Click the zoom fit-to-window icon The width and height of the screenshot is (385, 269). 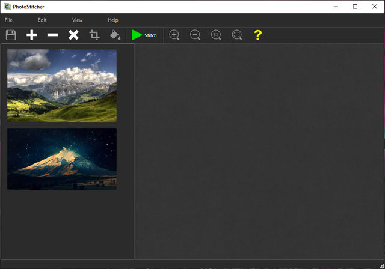[x=237, y=35]
